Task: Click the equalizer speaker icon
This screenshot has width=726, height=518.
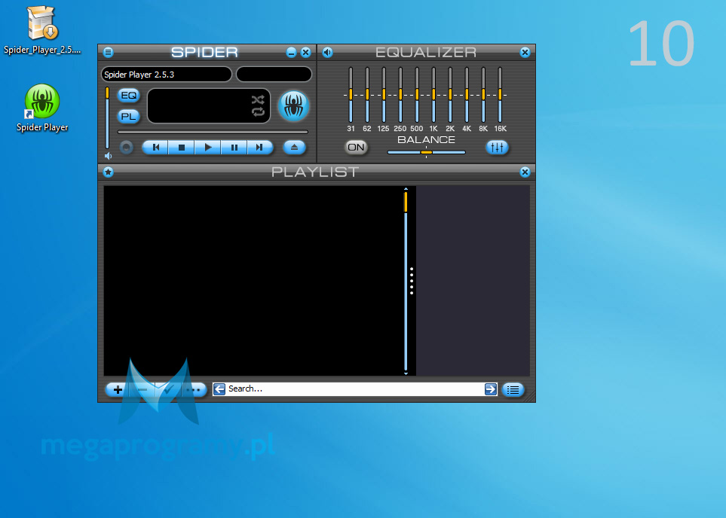Action: pos(327,52)
